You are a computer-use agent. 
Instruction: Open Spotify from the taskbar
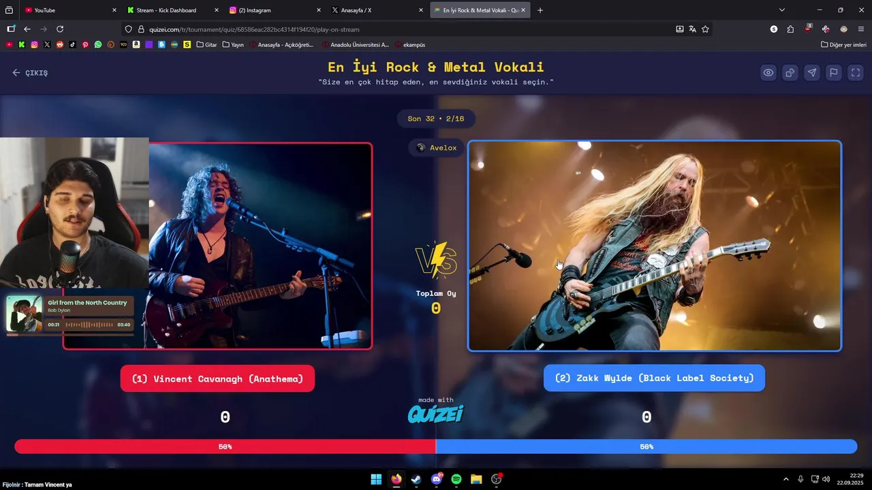(456, 479)
